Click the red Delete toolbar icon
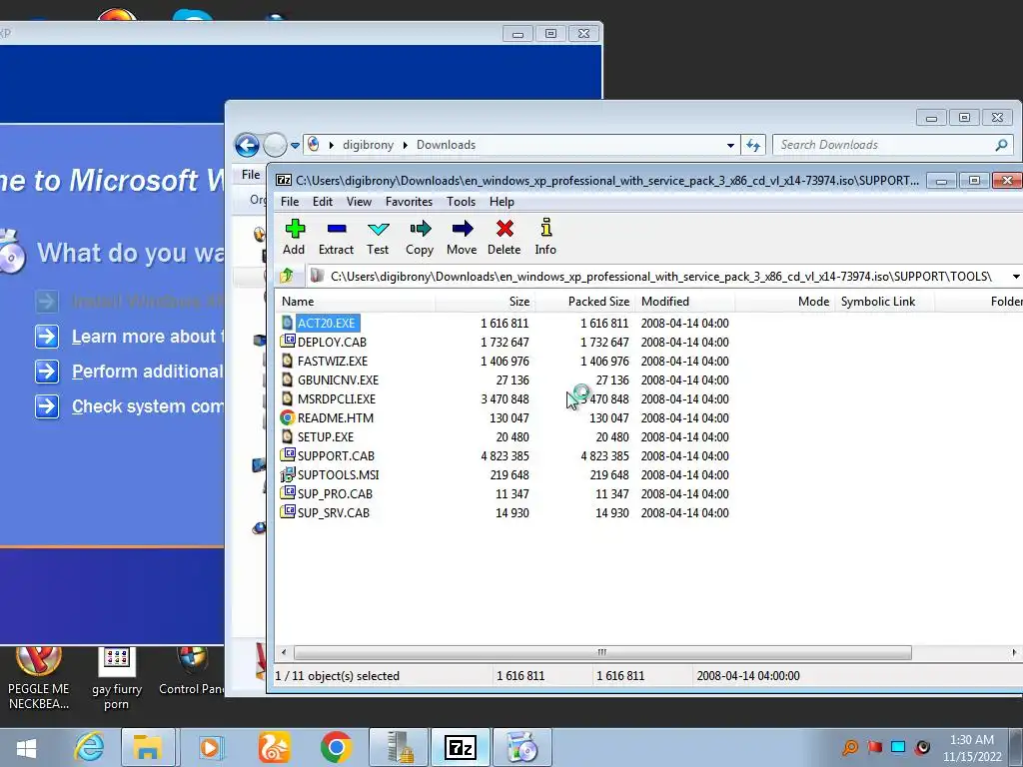Viewport: 1023px width, 767px height. [x=505, y=229]
